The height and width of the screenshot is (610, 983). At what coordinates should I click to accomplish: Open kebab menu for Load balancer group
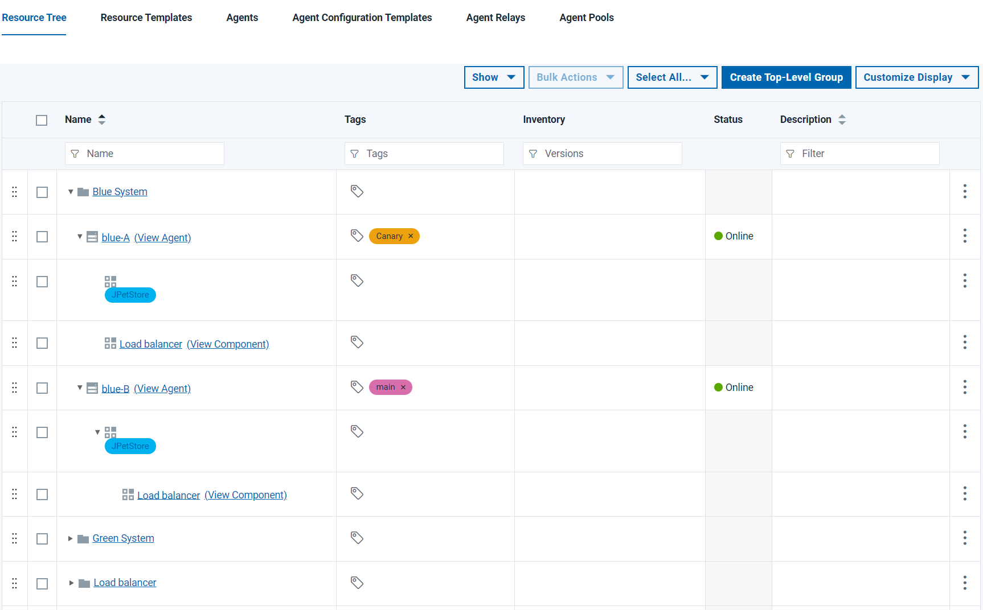click(x=964, y=583)
